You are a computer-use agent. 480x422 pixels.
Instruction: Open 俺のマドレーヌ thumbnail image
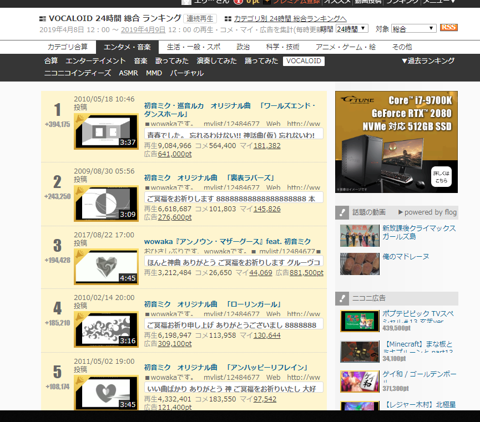[360, 264]
